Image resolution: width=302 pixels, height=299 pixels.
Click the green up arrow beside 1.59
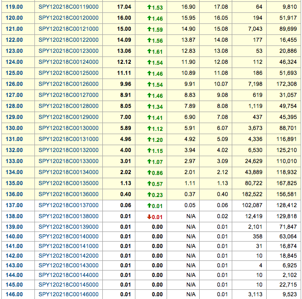149,29
